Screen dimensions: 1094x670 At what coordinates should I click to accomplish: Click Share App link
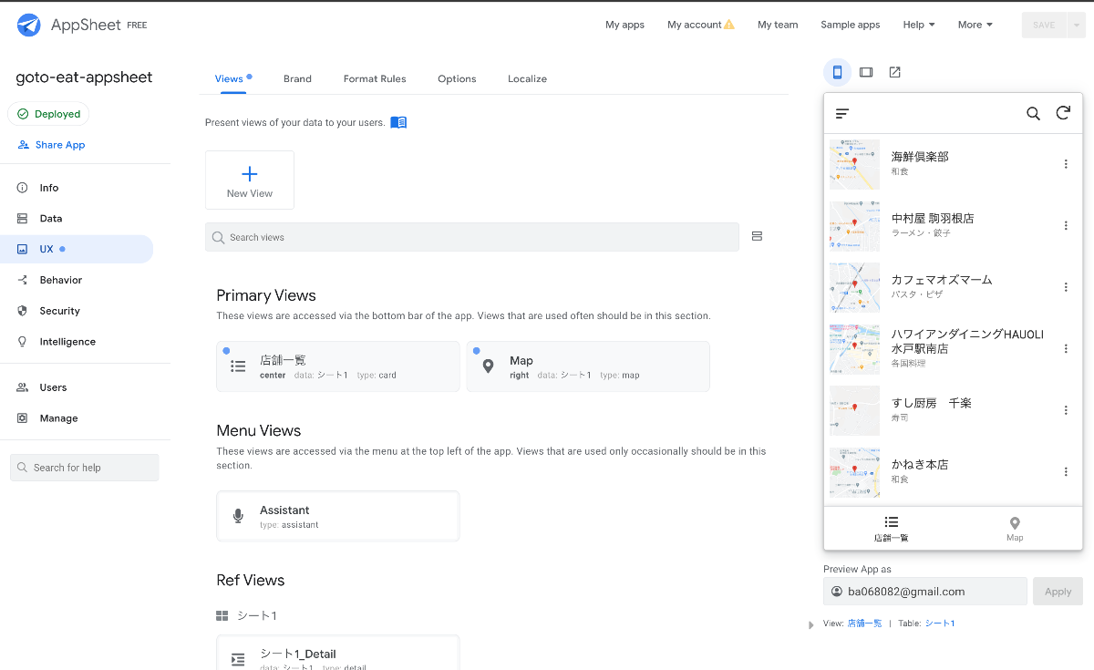(51, 145)
